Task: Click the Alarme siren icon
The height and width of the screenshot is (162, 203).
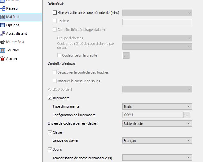Action: tap(2, 58)
